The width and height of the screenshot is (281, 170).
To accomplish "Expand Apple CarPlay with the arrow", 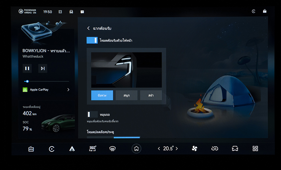I will [68, 90].
